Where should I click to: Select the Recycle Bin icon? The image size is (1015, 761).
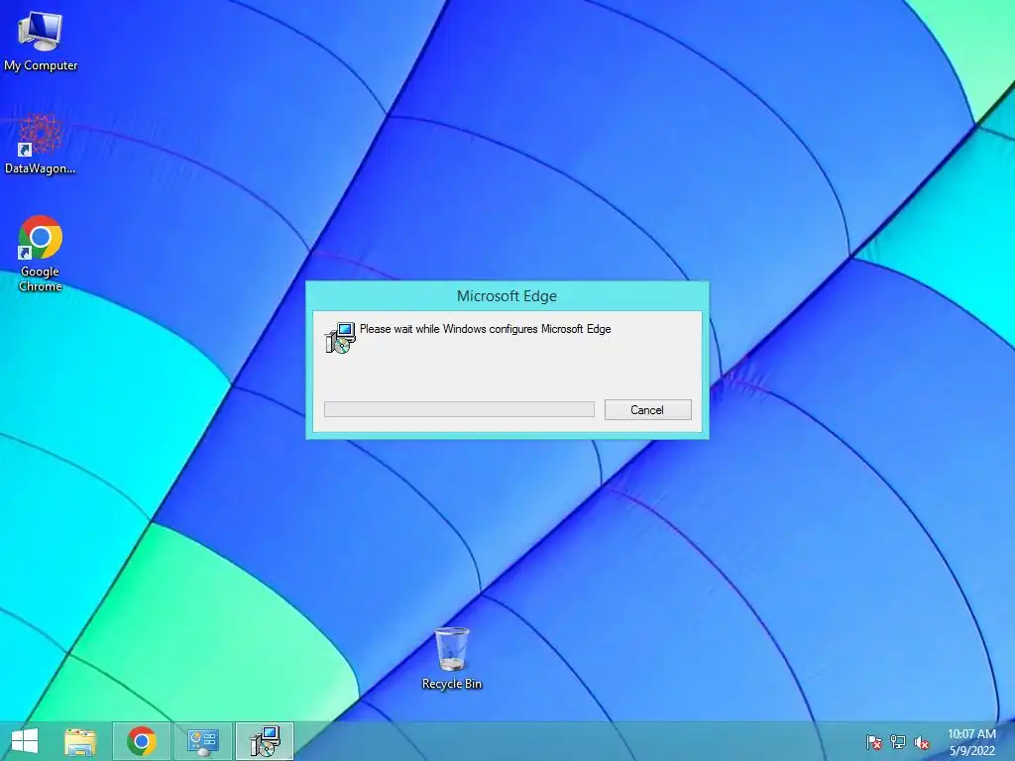coord(452,658)
